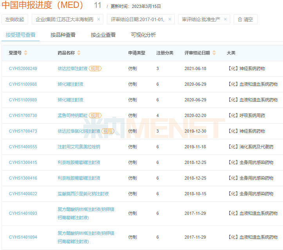Screen dimensions: 283x250
Task: Select 【化】神经系统药物 in CYHS2000249 row
Action: pyautogui.click(x=246, y=68)
